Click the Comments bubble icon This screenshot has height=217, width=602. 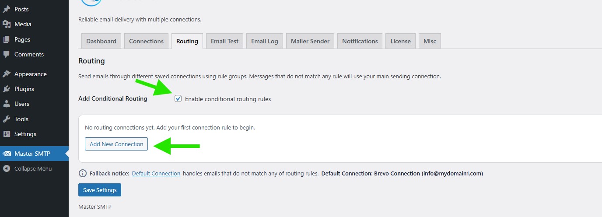(7, 54)
